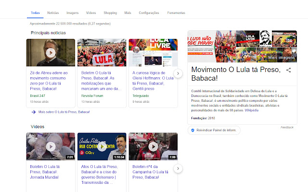The width and height of the screenshot is (308, 192).
Task: Open the Lula Livre news thumbnail
Action: click(x=153, y=53)
